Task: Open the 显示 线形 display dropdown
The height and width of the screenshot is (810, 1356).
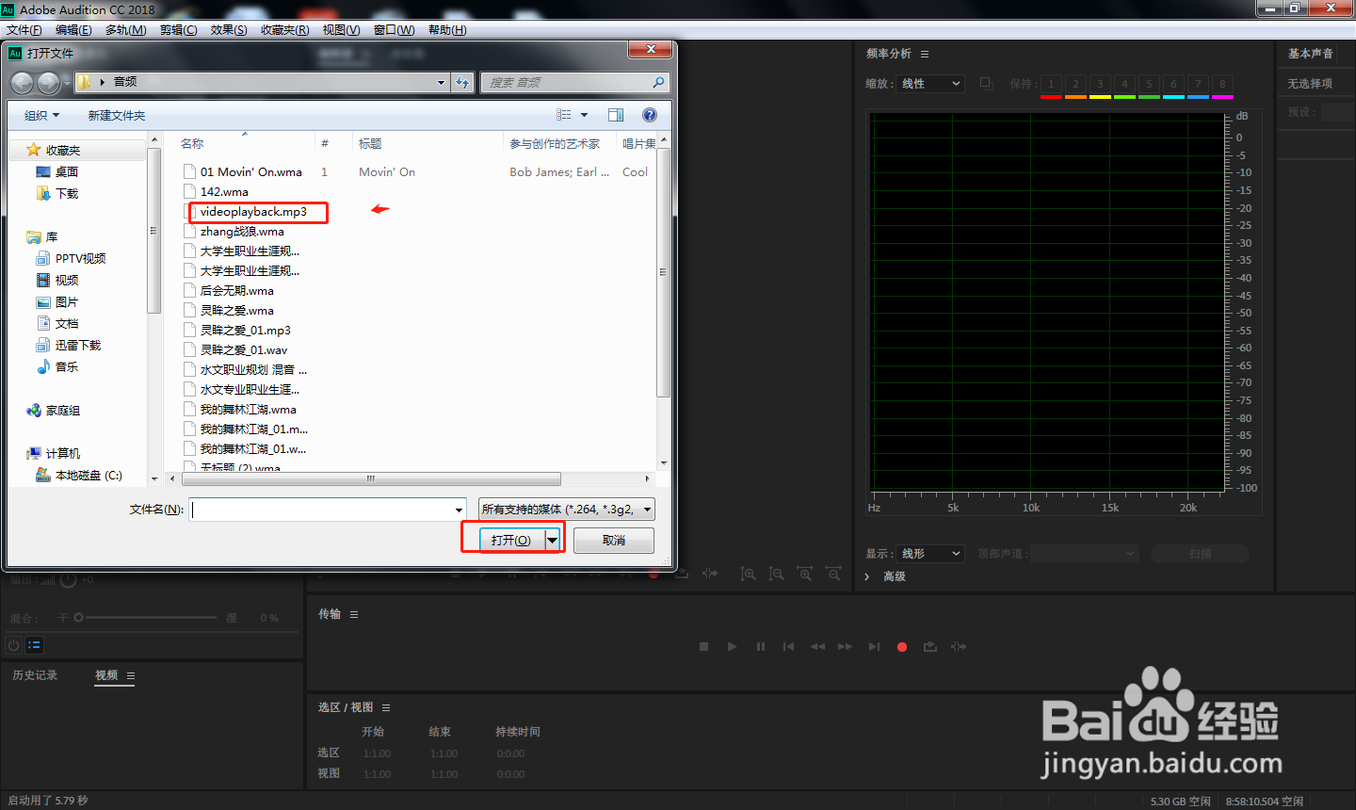Action: (x=930, y=554)
